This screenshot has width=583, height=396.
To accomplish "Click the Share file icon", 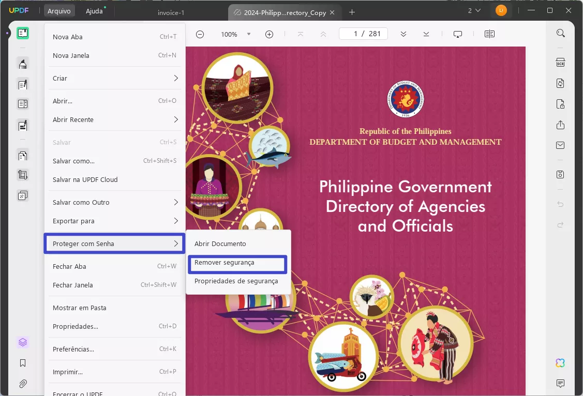I will [560, 125].
